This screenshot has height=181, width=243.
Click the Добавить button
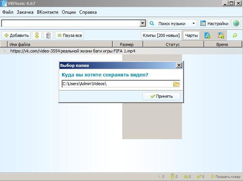point(16,35)
